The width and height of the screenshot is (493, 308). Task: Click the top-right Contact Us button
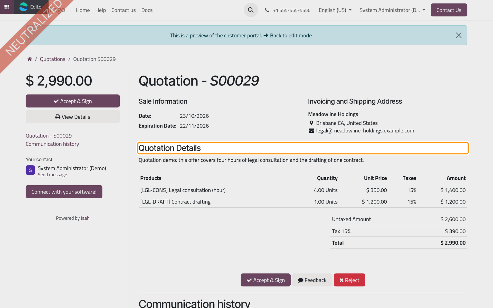[449, 10]
